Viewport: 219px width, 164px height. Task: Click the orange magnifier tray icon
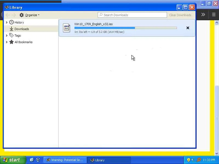(199, 160)
